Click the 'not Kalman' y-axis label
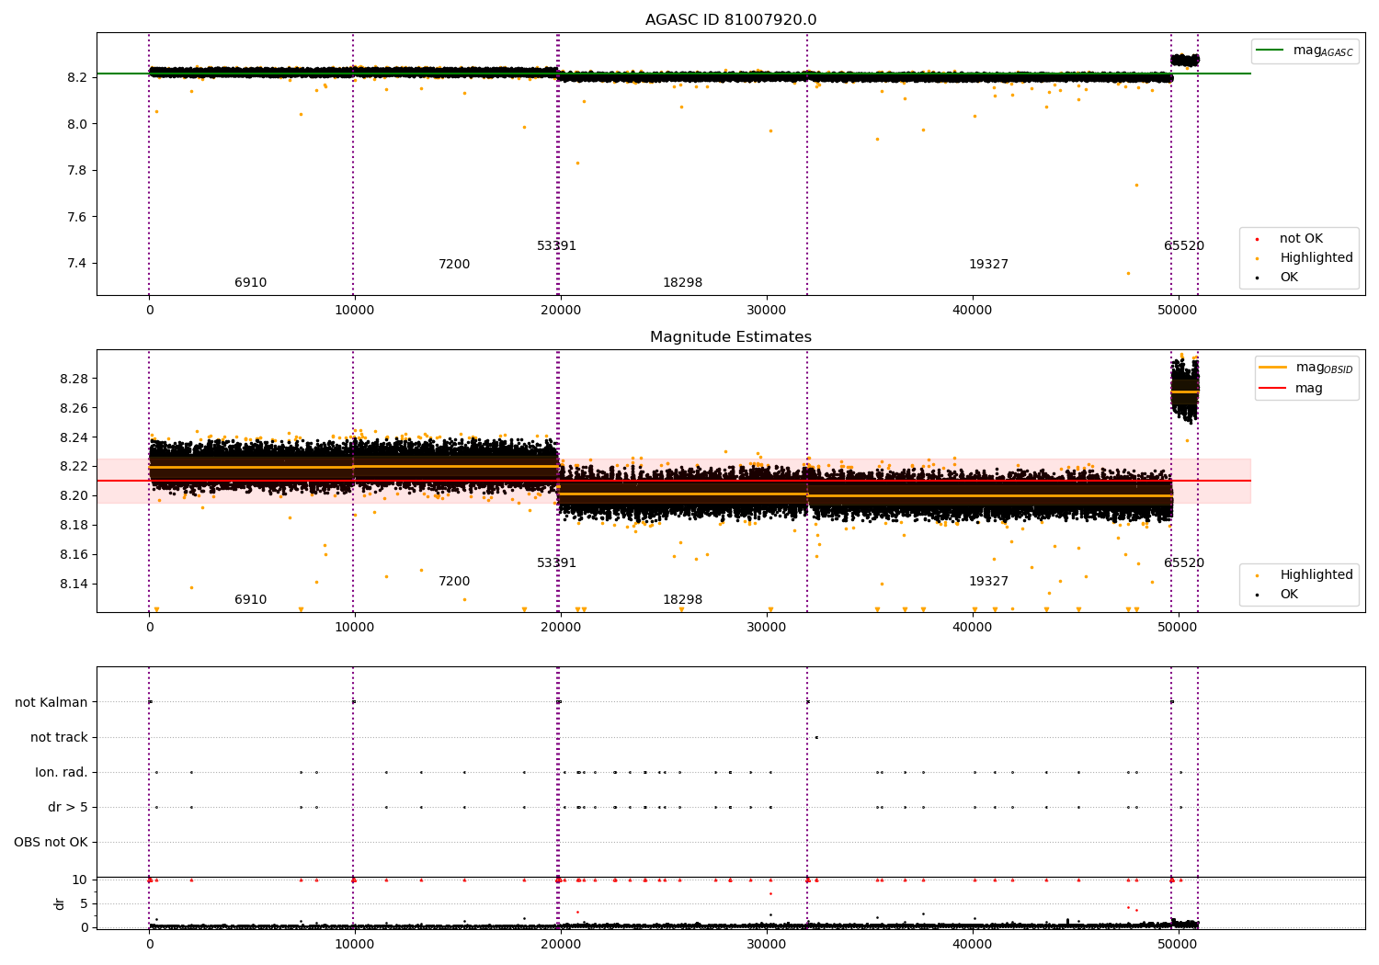Image resolution: width=1379 pixels, height=965 pixels. 51,702
